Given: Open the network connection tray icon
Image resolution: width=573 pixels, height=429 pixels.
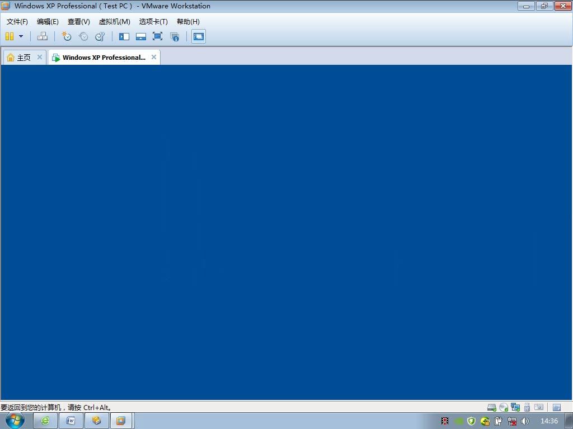Looking at the screenshot, I should [512, 421].
